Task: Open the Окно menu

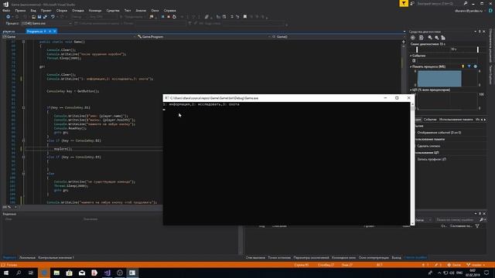Action: click(155, 10)
